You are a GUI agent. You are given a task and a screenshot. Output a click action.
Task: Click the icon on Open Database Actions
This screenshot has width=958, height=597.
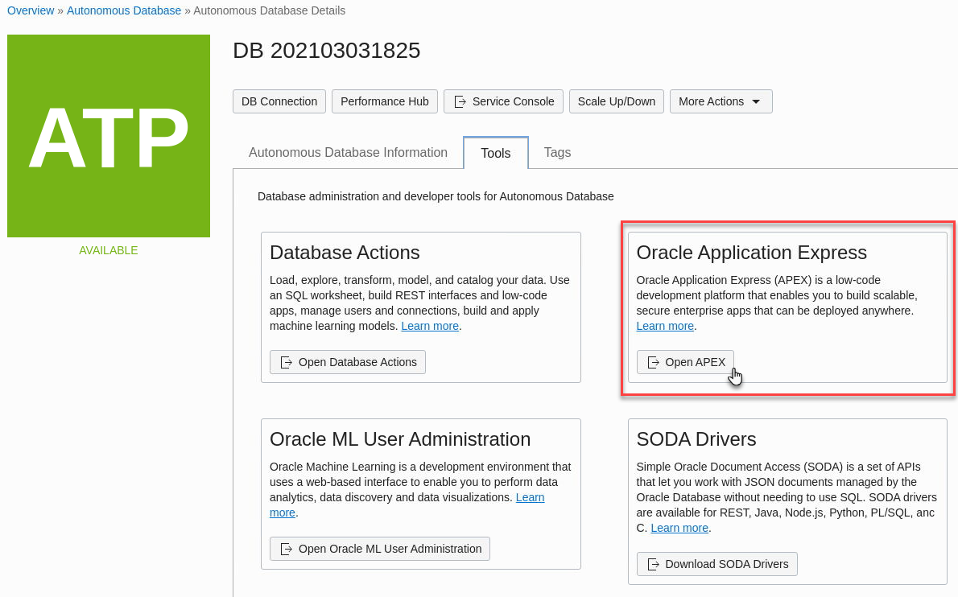[286, 363]
